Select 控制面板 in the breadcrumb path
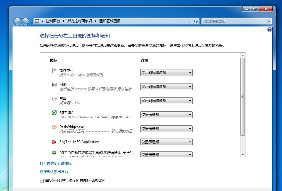282x191 pixels. click(53, 21)
